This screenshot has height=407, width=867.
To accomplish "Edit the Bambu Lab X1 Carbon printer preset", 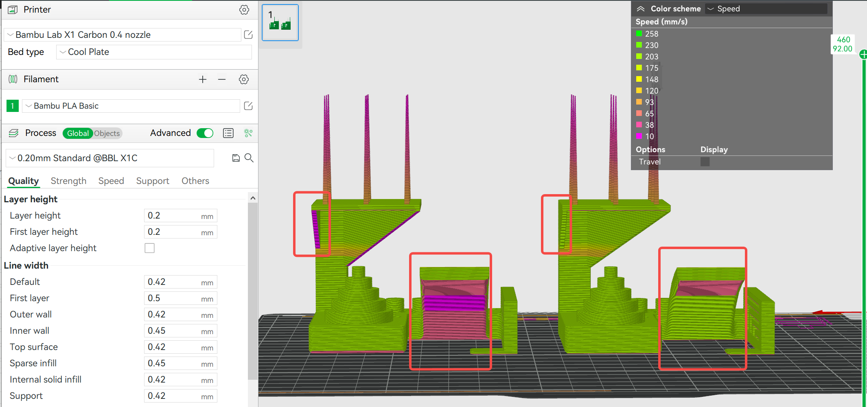I will [248, 35].
